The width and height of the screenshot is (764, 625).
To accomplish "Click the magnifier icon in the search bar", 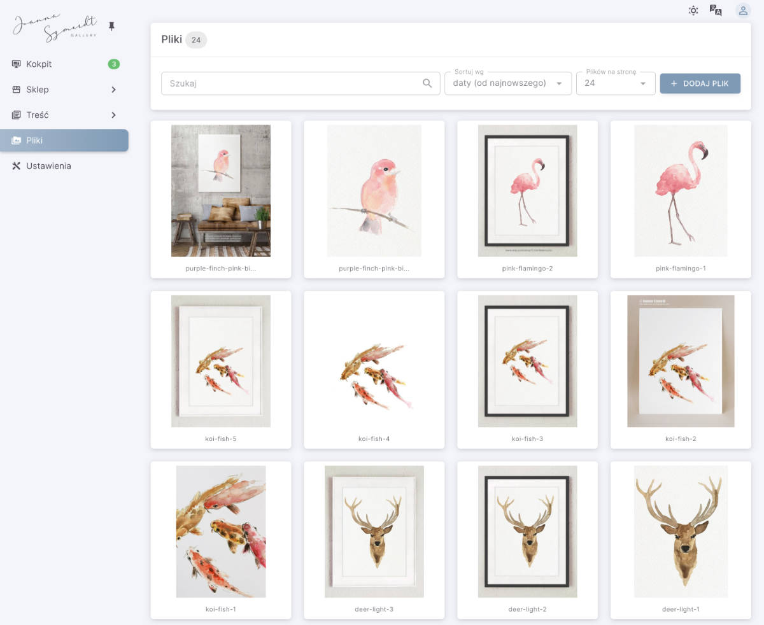I will pos(427,83).
